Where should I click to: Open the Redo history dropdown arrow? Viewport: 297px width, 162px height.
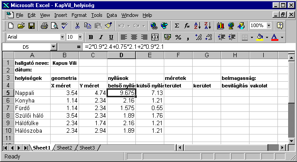pyautogui.click(x=143, y=26)
